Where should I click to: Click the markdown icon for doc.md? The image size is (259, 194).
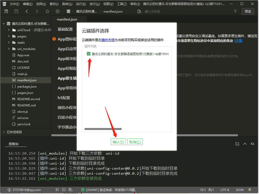tap(14, 61)
